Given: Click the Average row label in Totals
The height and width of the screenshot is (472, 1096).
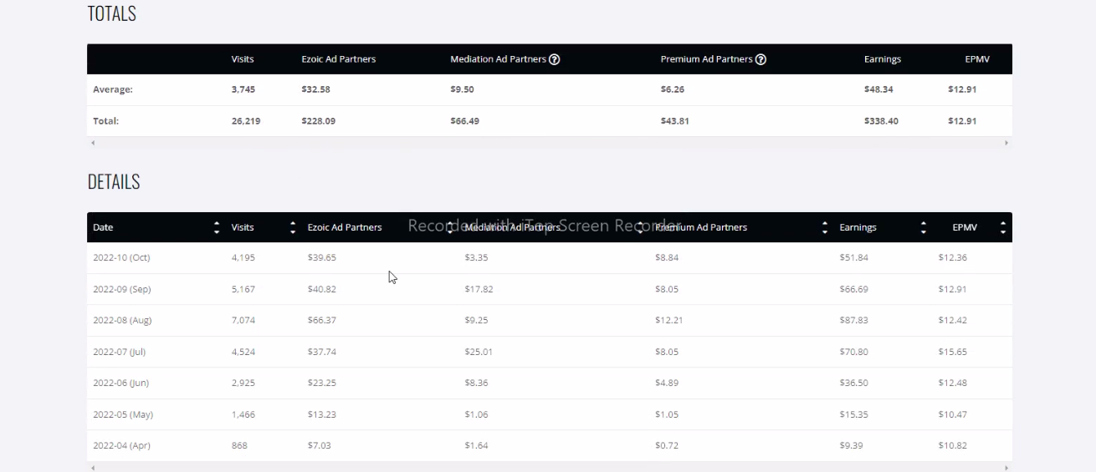Looking at the screenshot, I should [113, 89].
